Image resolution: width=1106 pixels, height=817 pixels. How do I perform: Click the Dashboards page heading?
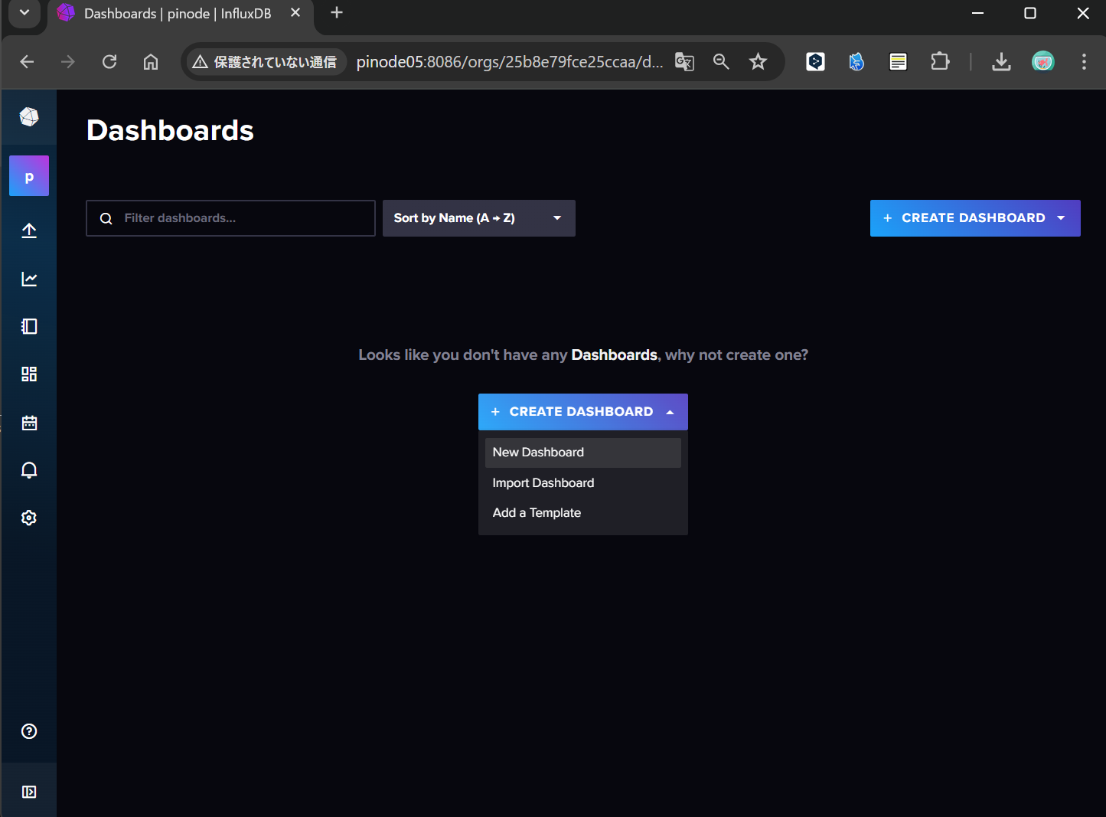[x=170, y=131]
